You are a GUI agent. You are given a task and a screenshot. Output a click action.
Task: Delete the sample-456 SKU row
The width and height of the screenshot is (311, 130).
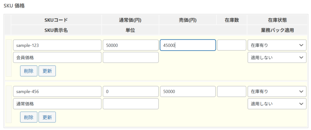(29, 117)
